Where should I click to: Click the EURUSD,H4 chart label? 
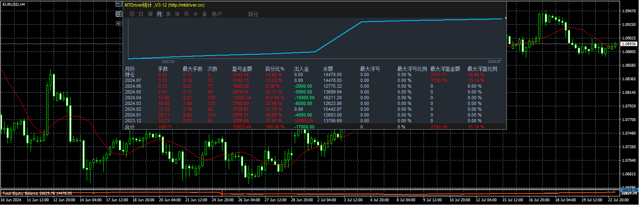tap(13, 4)
